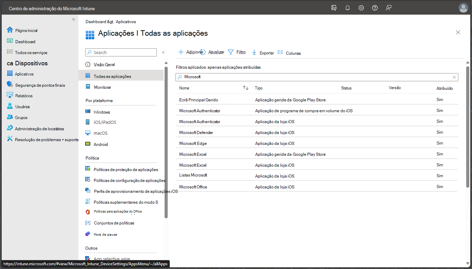Click the Hora de pausa icon

(x=88, y=234)
